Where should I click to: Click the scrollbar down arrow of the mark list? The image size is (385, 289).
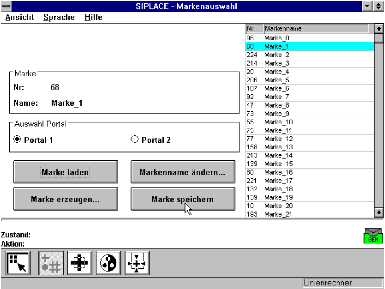click(379, 213)
